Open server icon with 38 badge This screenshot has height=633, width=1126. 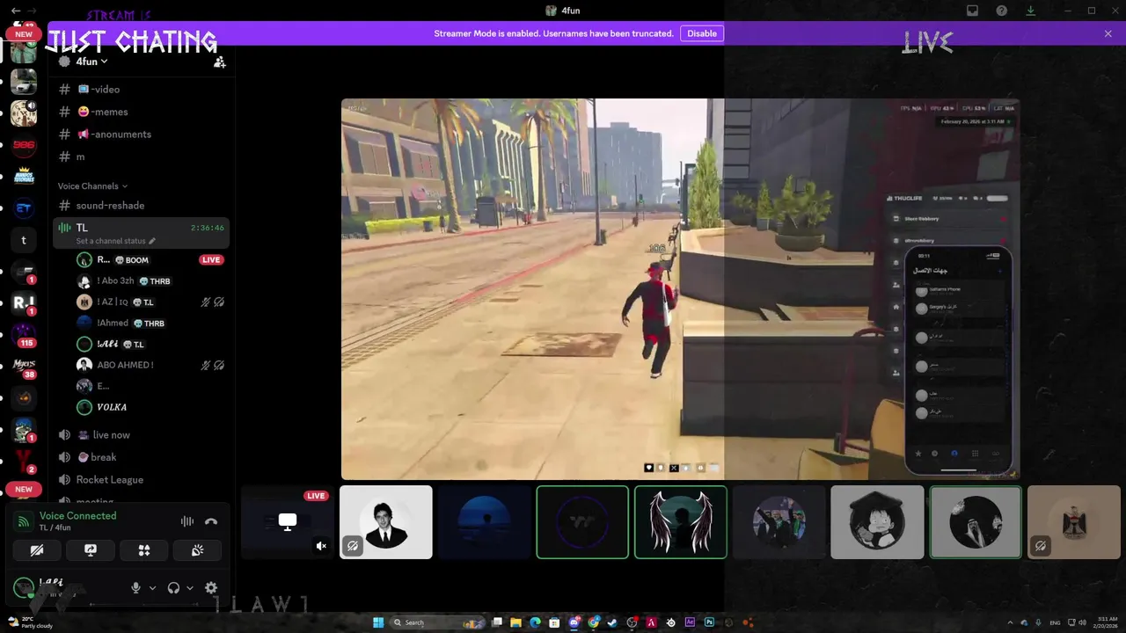24,367
